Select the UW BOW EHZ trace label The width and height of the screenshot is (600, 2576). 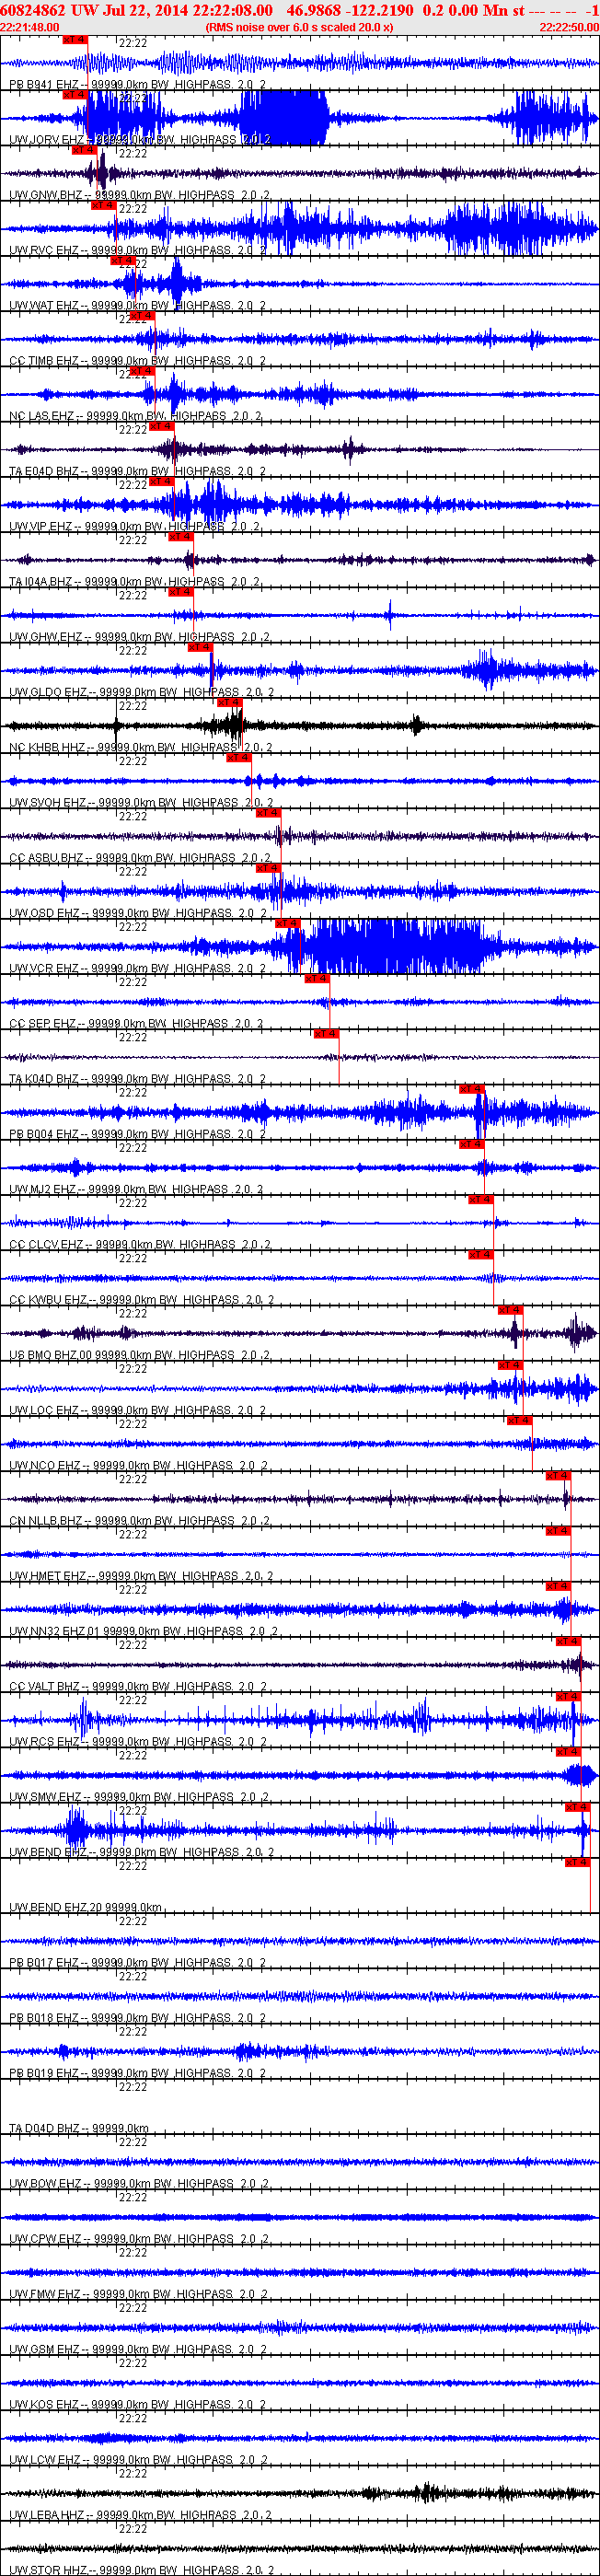click(140, 2184)
